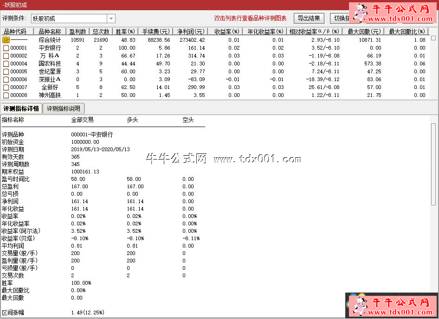This screenshot has height=319, width=439.
Task: Sort by 净利润(元) column header
Action: point(190,32)
